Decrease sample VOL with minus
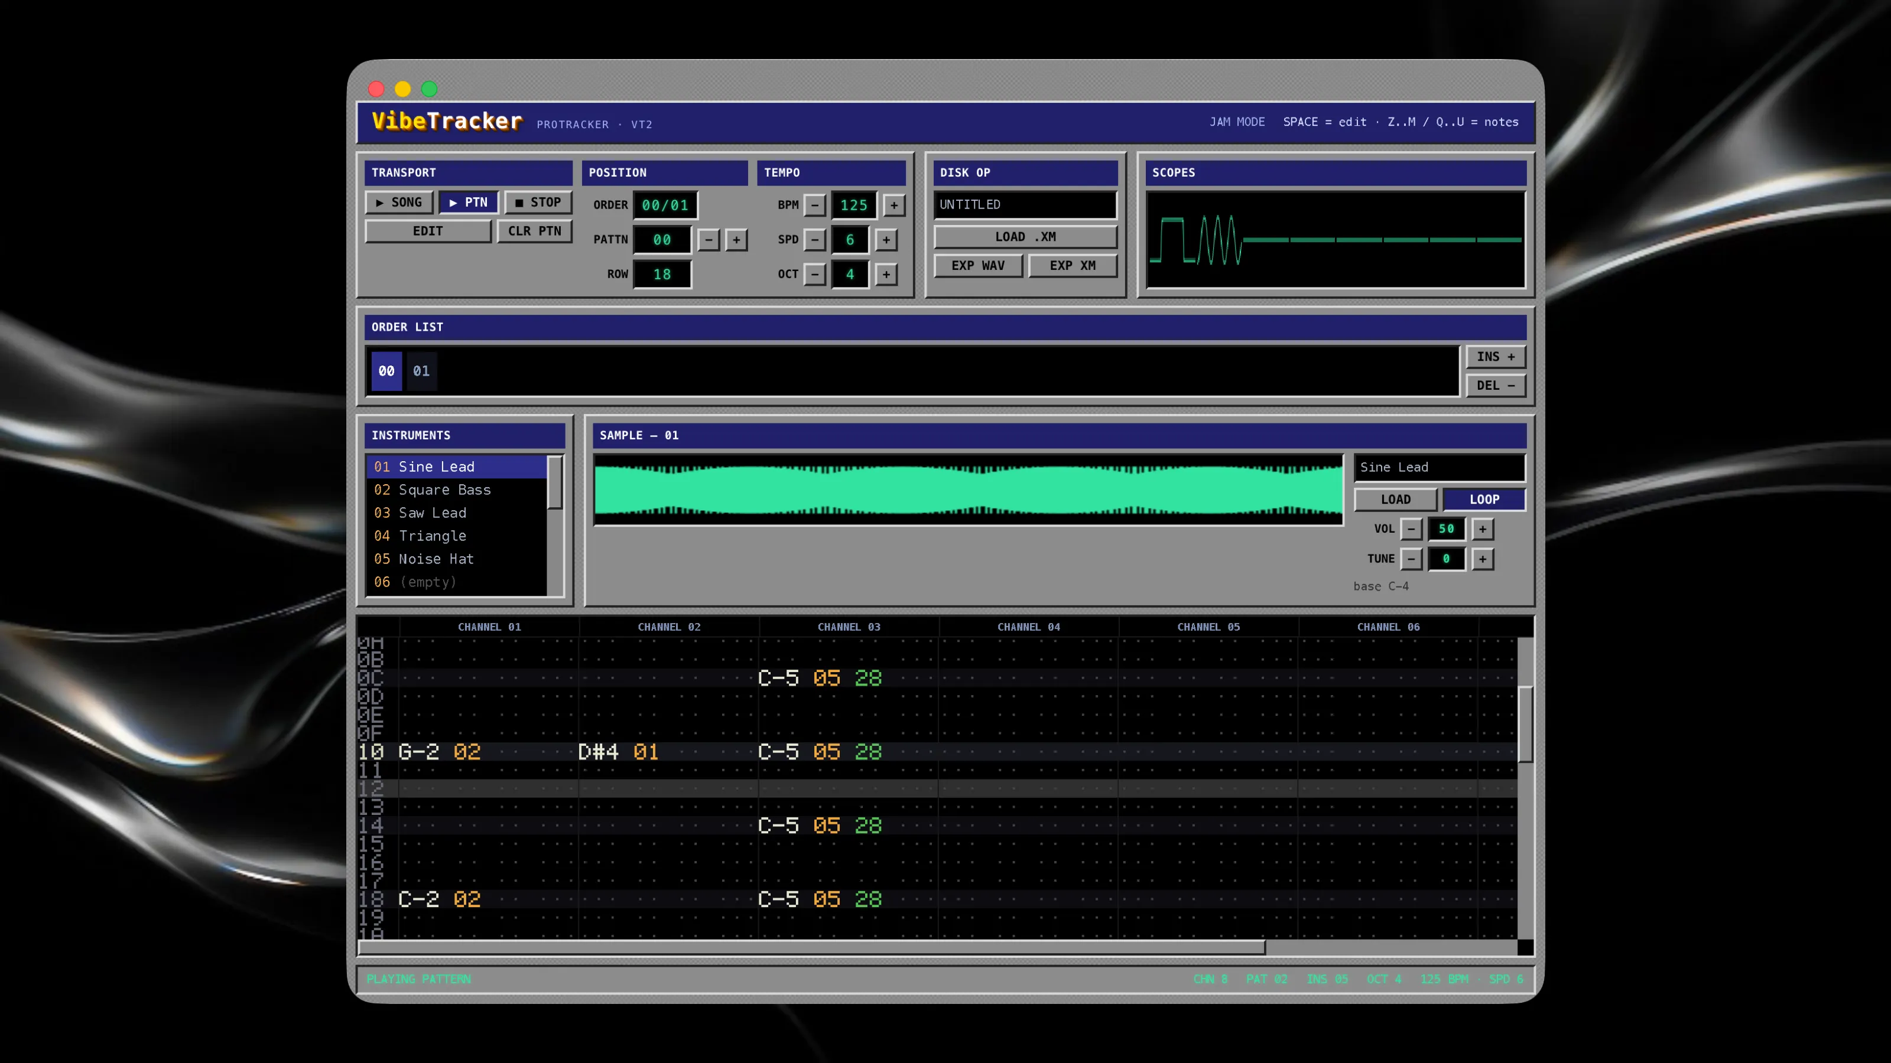Viewport: 1891px width, 1063px height. point(1411,529)
